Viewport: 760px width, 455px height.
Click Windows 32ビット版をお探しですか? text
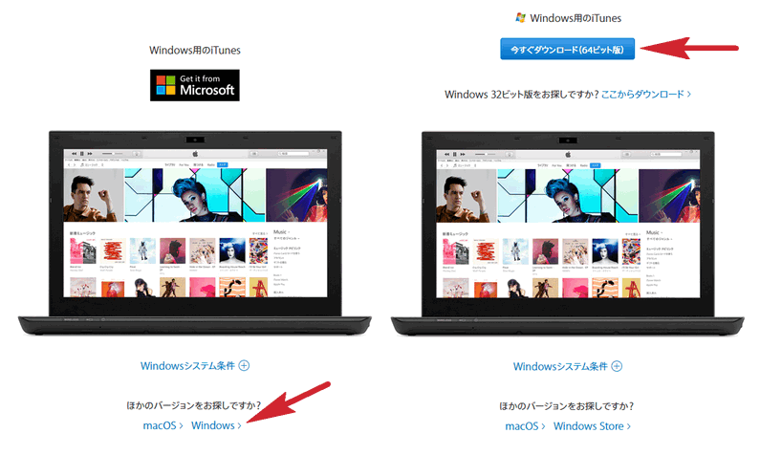(x=522, y=94)
